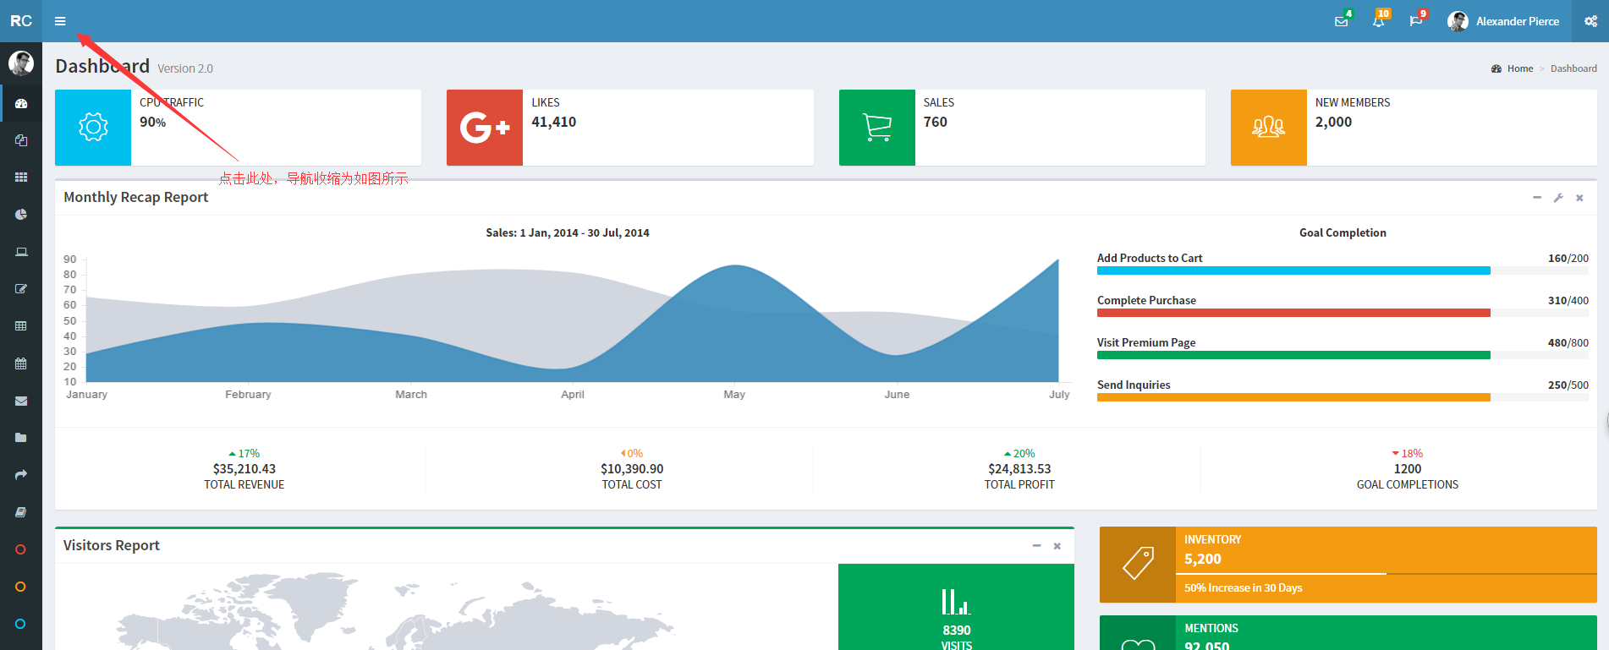This screenshot has height=650, width=1609.
Task: Open the documentation book icon in sidebar
Action: click(21, 512)
